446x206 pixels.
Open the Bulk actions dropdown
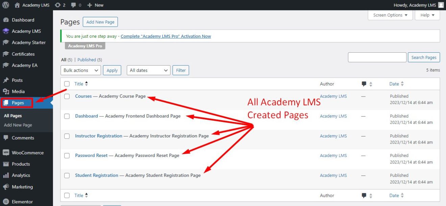80,70
